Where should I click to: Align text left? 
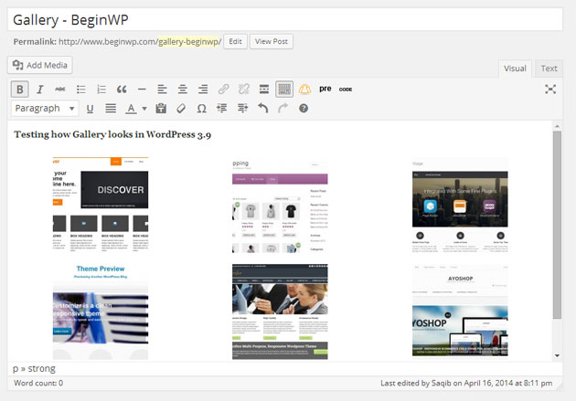point(162,90)
